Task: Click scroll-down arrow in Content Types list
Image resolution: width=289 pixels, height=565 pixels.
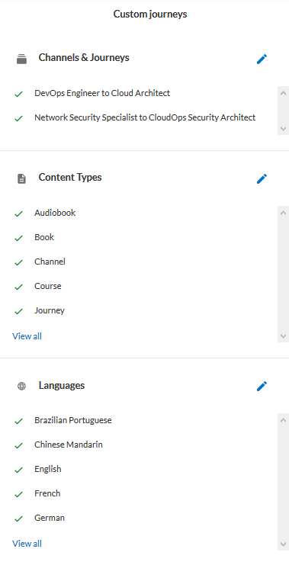Action: coord(283,335)
